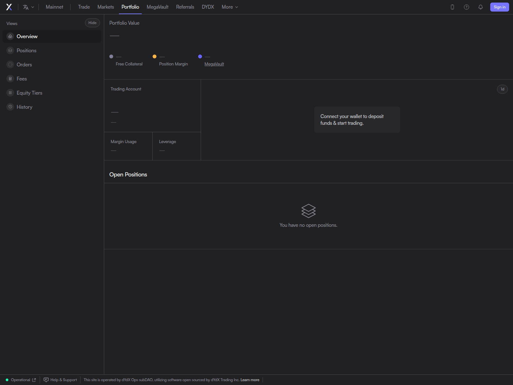Click the dYdX logo in the top left
Viewport: 513px width, 385px height.
click(9, 7)
